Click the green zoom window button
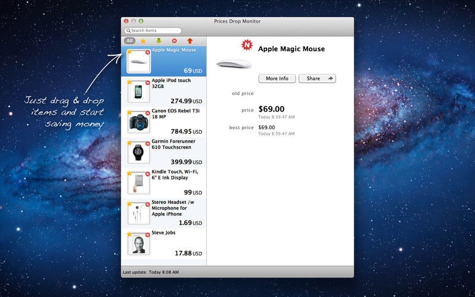 coord(141,21)
